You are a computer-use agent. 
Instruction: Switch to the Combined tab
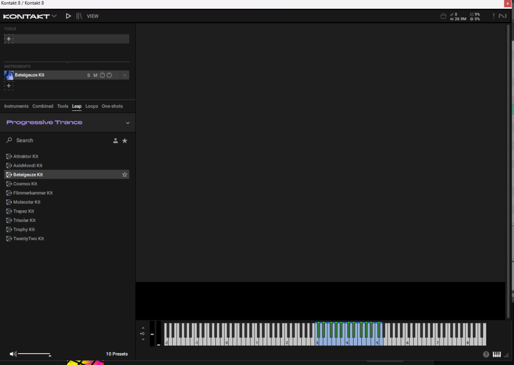(x=43, y=106)
